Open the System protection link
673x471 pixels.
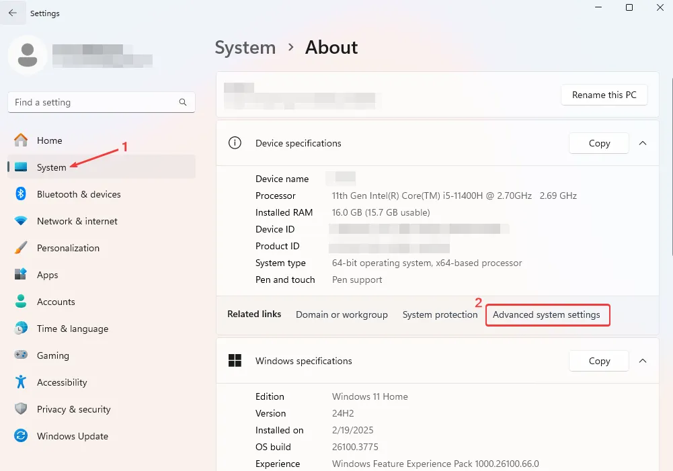440,314
